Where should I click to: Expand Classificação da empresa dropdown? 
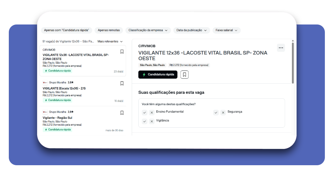(x=148, y=30)
